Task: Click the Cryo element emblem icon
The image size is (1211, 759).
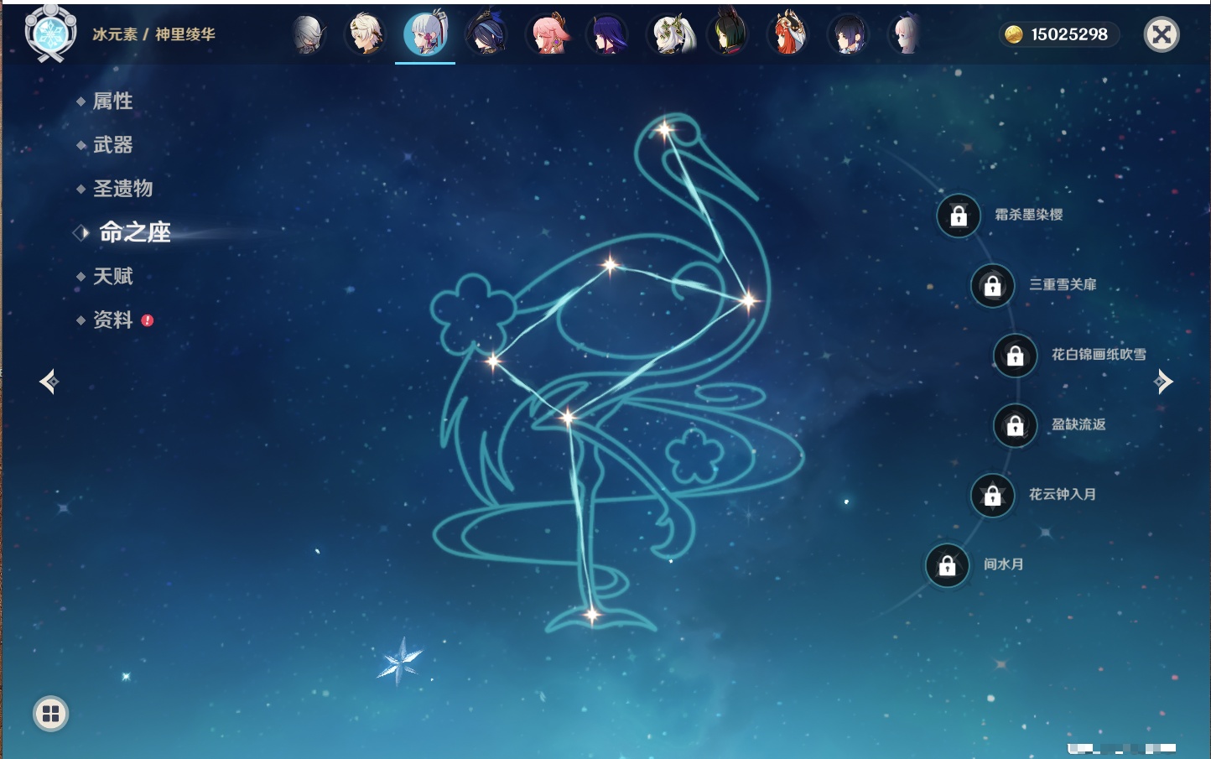Action: coord(50,34)
